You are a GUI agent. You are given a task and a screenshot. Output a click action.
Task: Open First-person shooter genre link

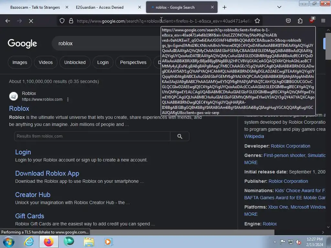pos(284,155)
